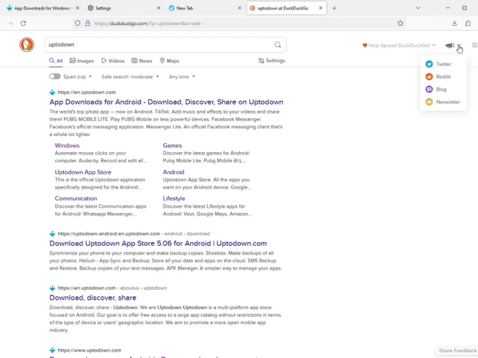Viewport: 478px width, 358px height.
Task: Reload the page with refresh icon
Action: pyautogui.click(x=23, y=23)
